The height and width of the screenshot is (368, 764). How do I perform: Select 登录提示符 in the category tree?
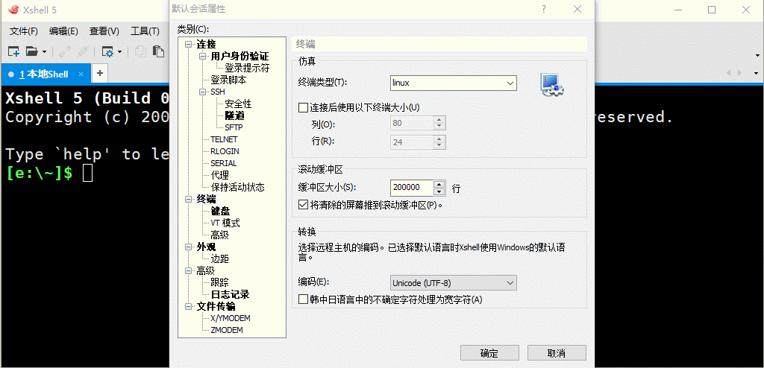(x=247, y=68)
